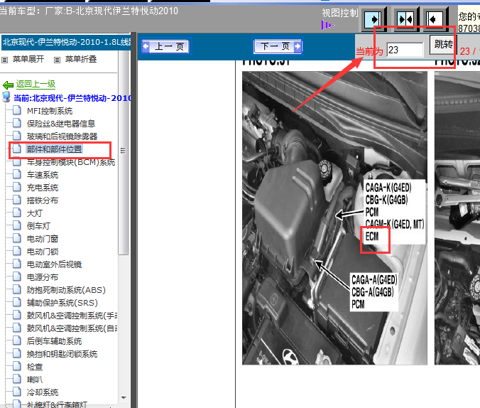
Task: Click document icon next to 防抱死制动系统(ABS)
Action: (x=17, y=289)
